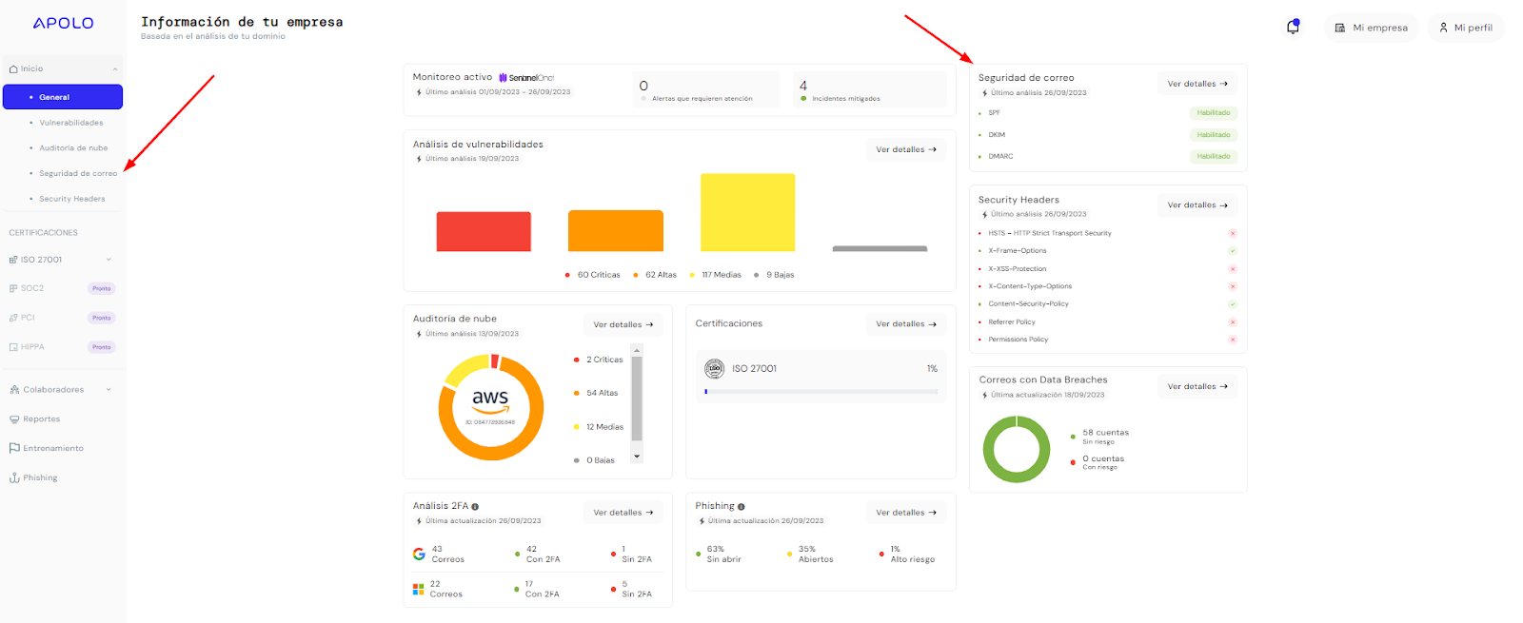The image size is (1523, 623).
Task: Select General in the sidebar
Action: [63, 97]
